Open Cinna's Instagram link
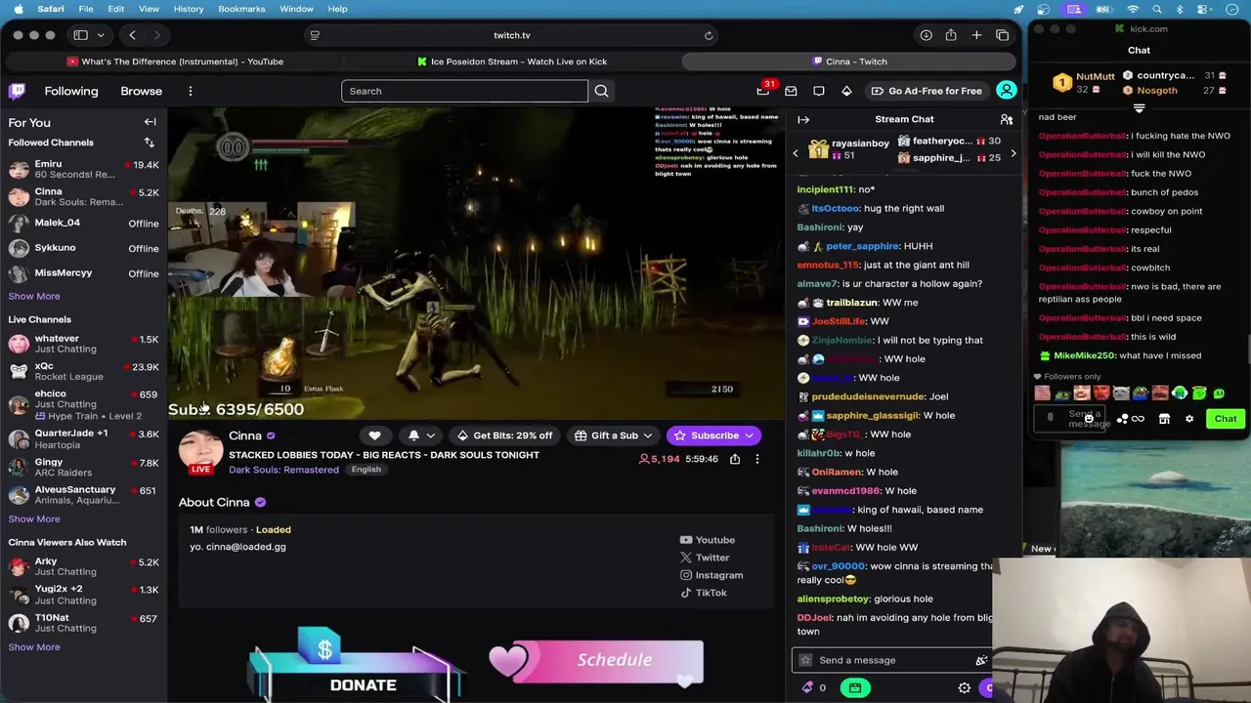Screen dimensions: 1251x703 712,575
